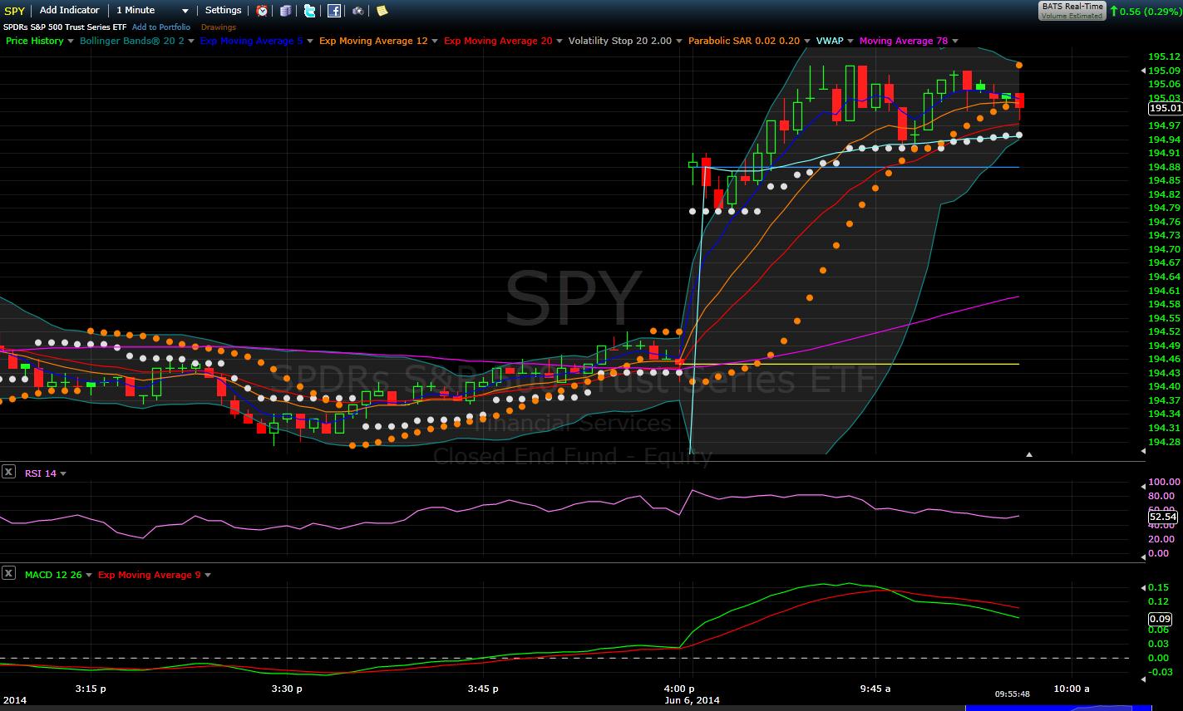Click the green up-arrow price change indicator
The image size is (1183, 711).
pos(1114,12)
